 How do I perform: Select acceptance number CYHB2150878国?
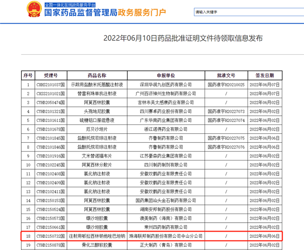pos(51,245)
